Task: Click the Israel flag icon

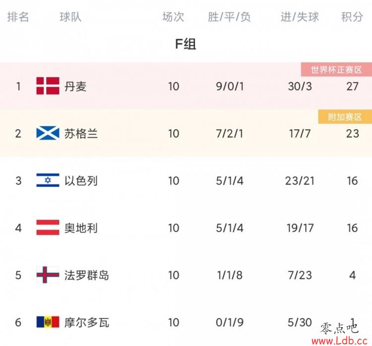Action: pyautogui.click(x=48, y=180)
